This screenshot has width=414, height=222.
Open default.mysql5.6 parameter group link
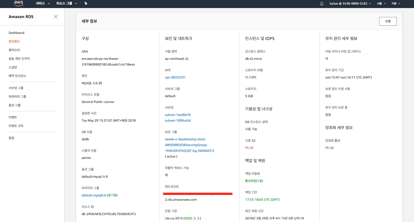pyautogui.click(x=94, y=195)
